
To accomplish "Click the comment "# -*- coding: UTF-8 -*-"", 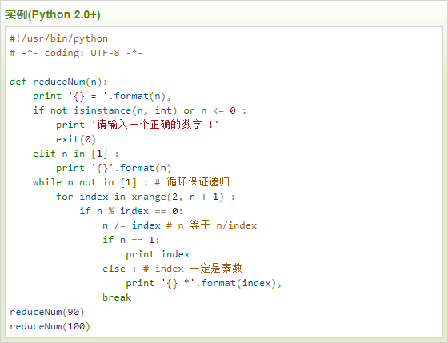I will [76, 53].
